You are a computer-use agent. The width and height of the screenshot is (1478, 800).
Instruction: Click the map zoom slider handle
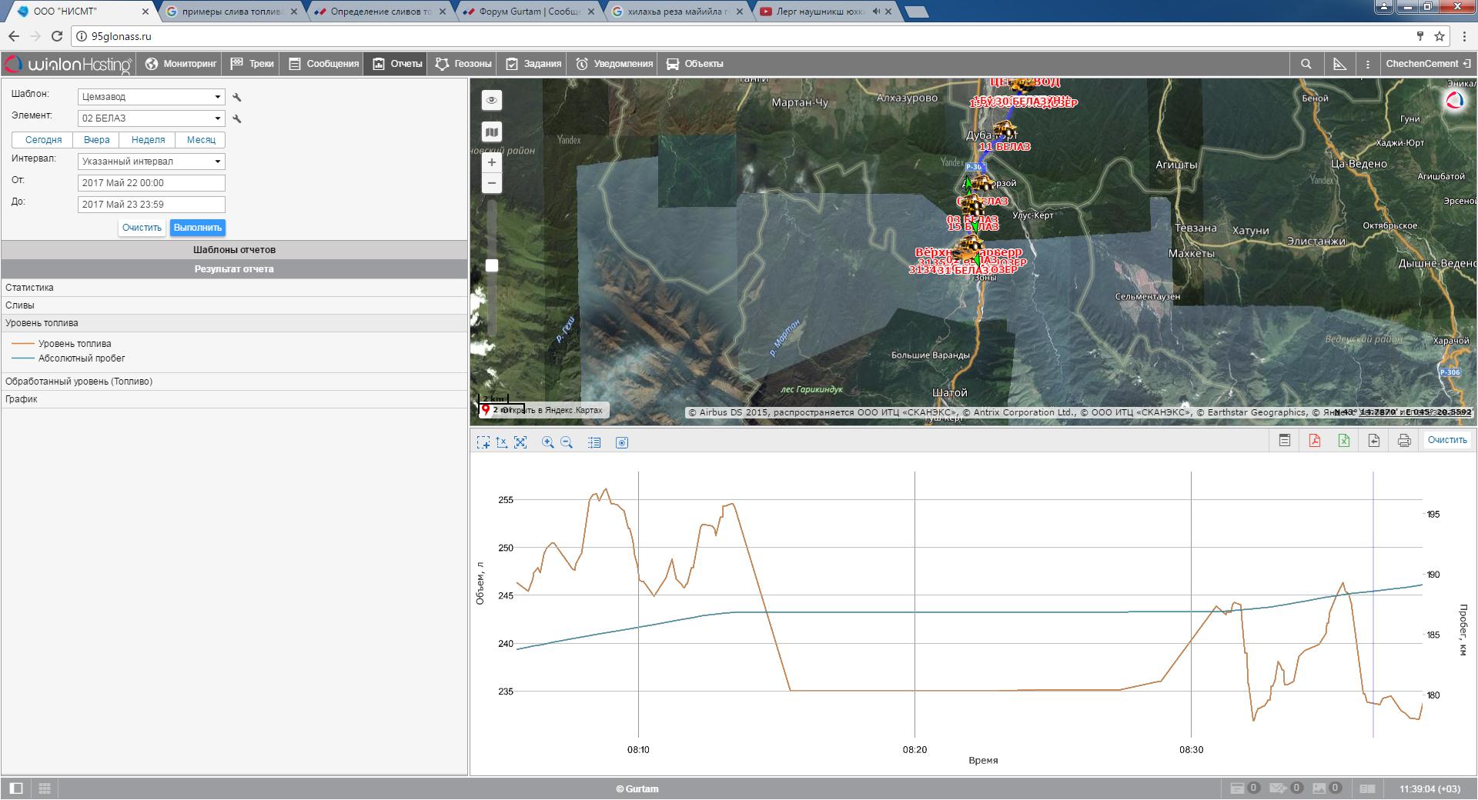(x=492, y=265)
